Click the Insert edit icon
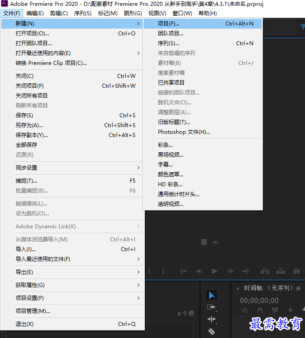The width and height of the screenshot is (305, 338). (x=265, y=271)
